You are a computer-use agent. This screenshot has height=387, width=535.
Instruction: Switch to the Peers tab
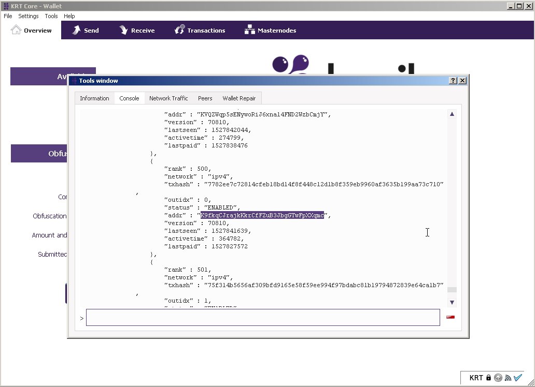[x=205, y=98]
